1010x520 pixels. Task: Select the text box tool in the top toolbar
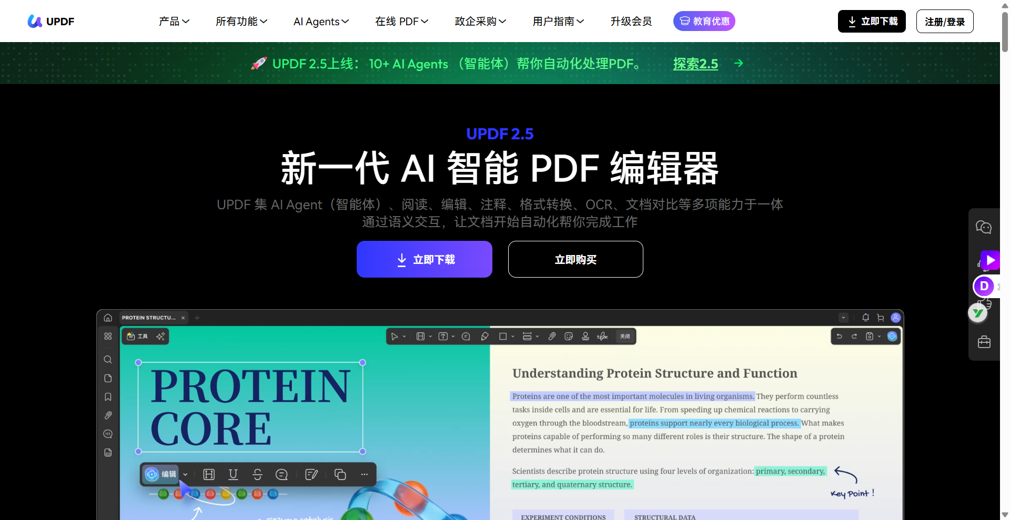click(x=443, y=336)
